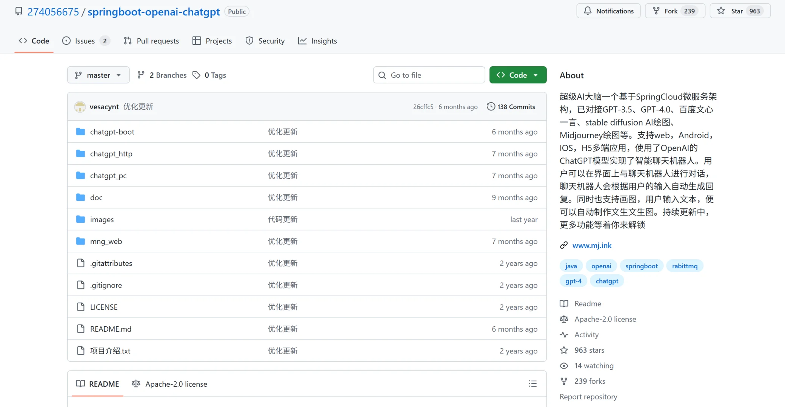Viewport: 785px width, 407px height.
Task: Switch to the Issues tab
Action: (85, 41)
